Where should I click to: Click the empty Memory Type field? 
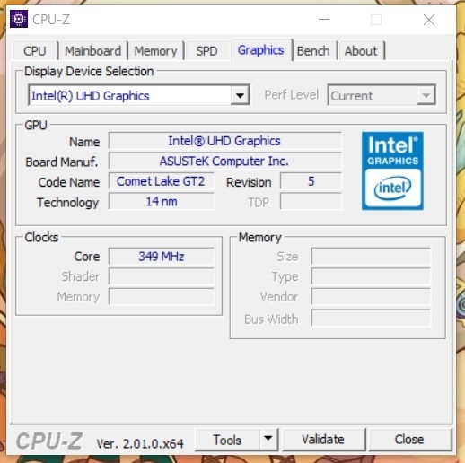pyautogui.click(x=371, y=276)
